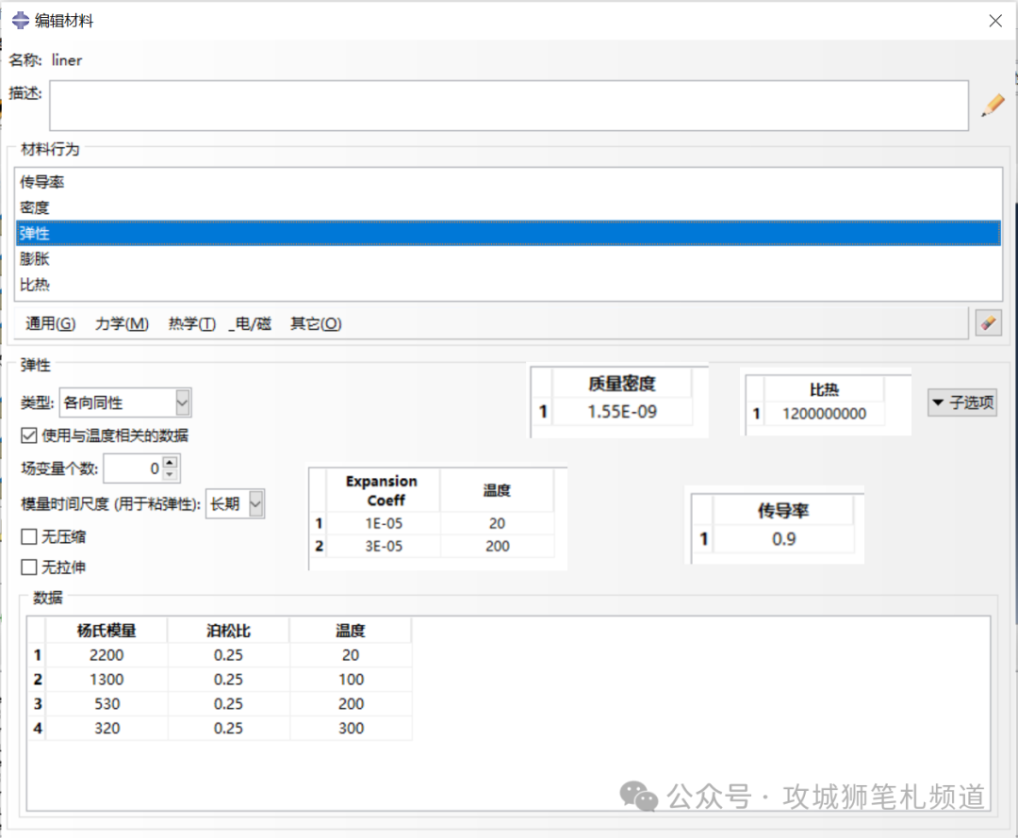Increase 场变量个数 with up arrow
Viewport: 1018px width, 838px height.
click(x=170, y=463)
